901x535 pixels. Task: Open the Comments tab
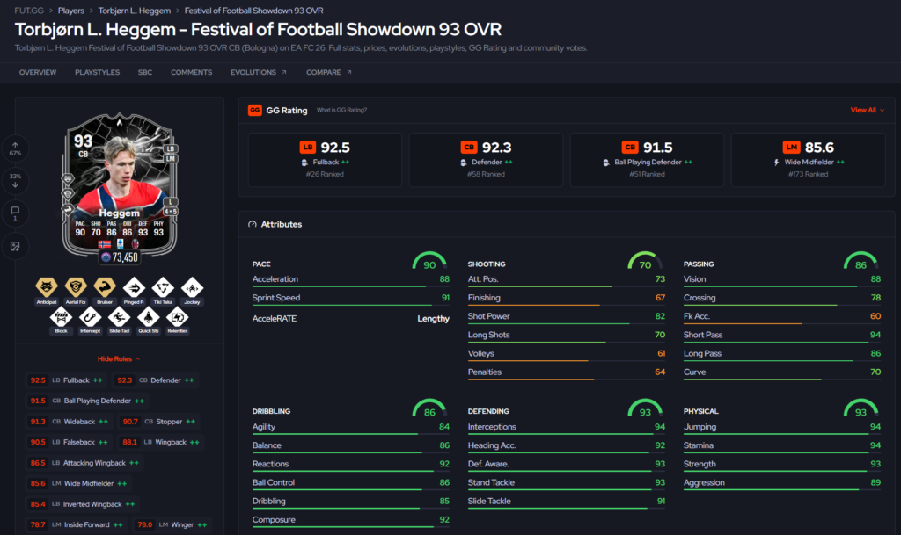pos(191,72)
